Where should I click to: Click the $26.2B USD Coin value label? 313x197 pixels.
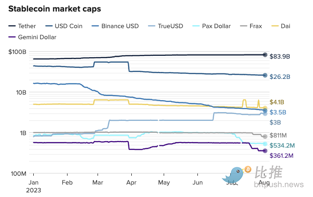pyautogui.click(x=279, y=77)
